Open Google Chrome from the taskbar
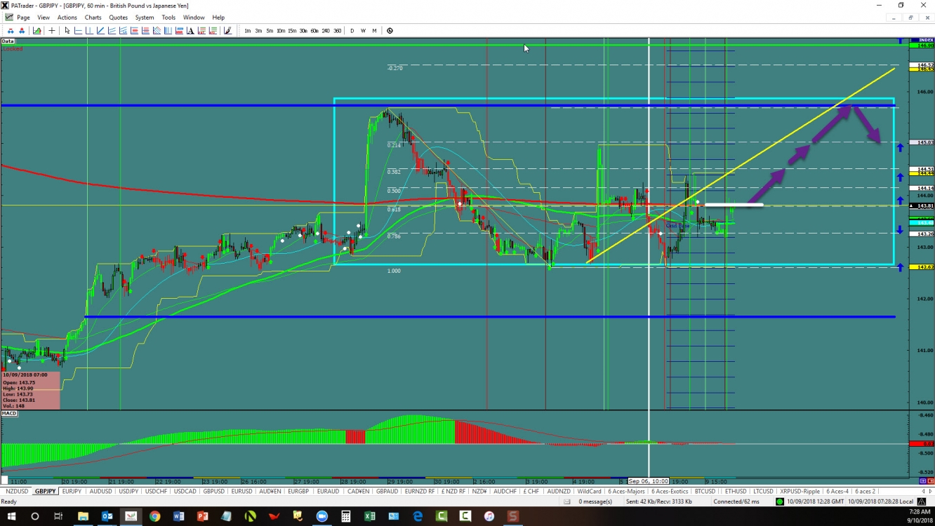The height and width of the screenshot is (526, 935). [154, 516]
